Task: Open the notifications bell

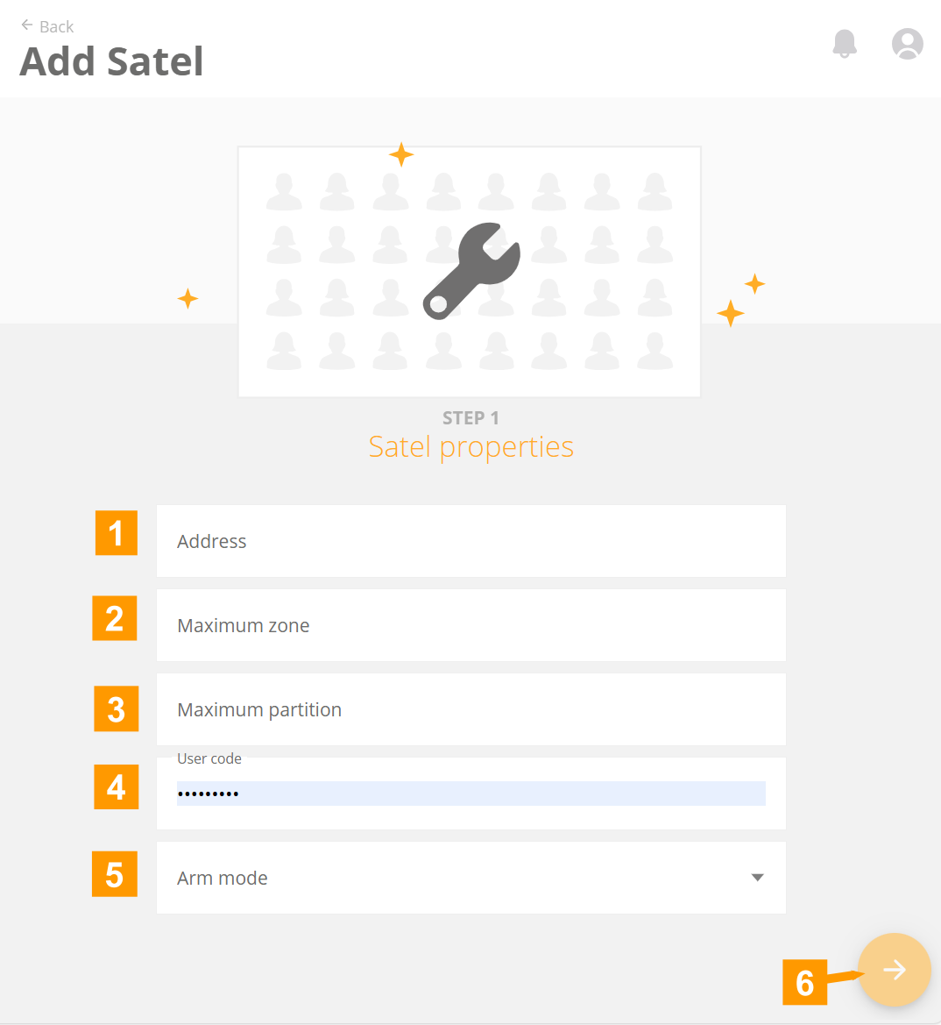Action: tap(845, 44)
